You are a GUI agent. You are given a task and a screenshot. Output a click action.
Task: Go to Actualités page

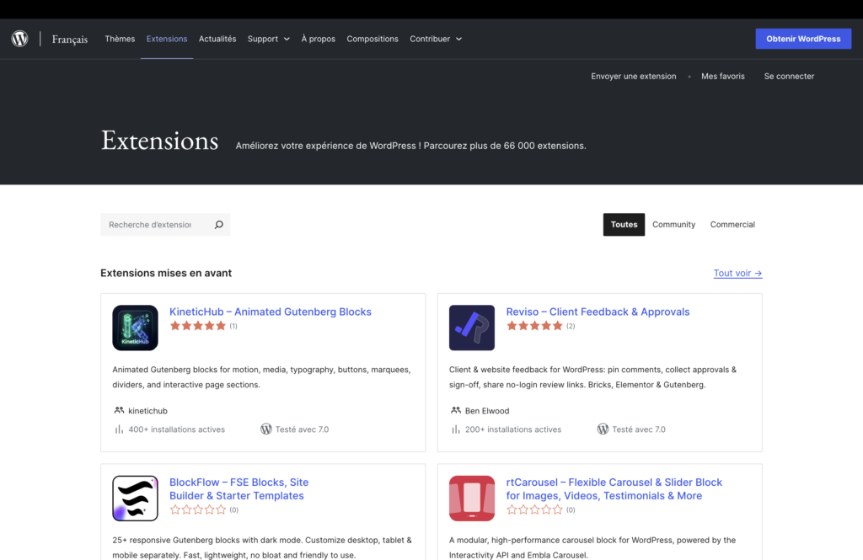tap(217, 39)
